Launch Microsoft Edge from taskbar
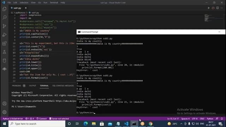The height and width of the screenshot is (127, 226). point(85,124)
